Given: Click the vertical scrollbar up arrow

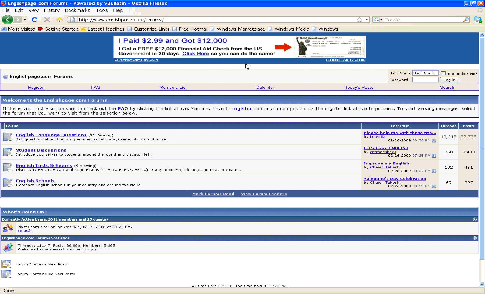Looking at the screenshot, I should (x=482, y=35).
